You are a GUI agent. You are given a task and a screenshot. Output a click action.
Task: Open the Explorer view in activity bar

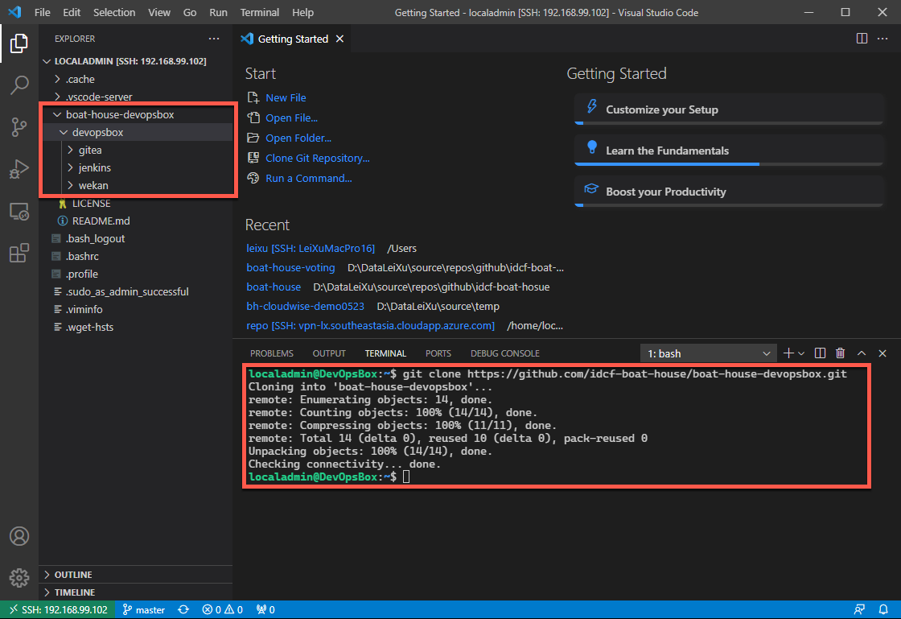click(x=19, y=43)
